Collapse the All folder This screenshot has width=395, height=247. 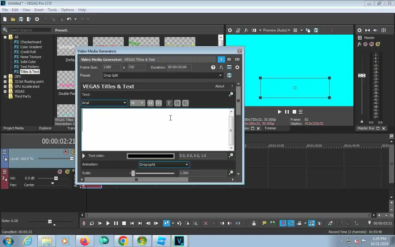[x=5, y=37]
